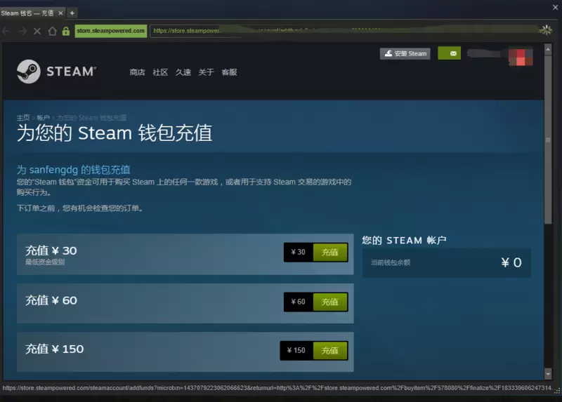Open the username menu next to 社区
This screenshot has width=562, height=402.
point(183,72)
